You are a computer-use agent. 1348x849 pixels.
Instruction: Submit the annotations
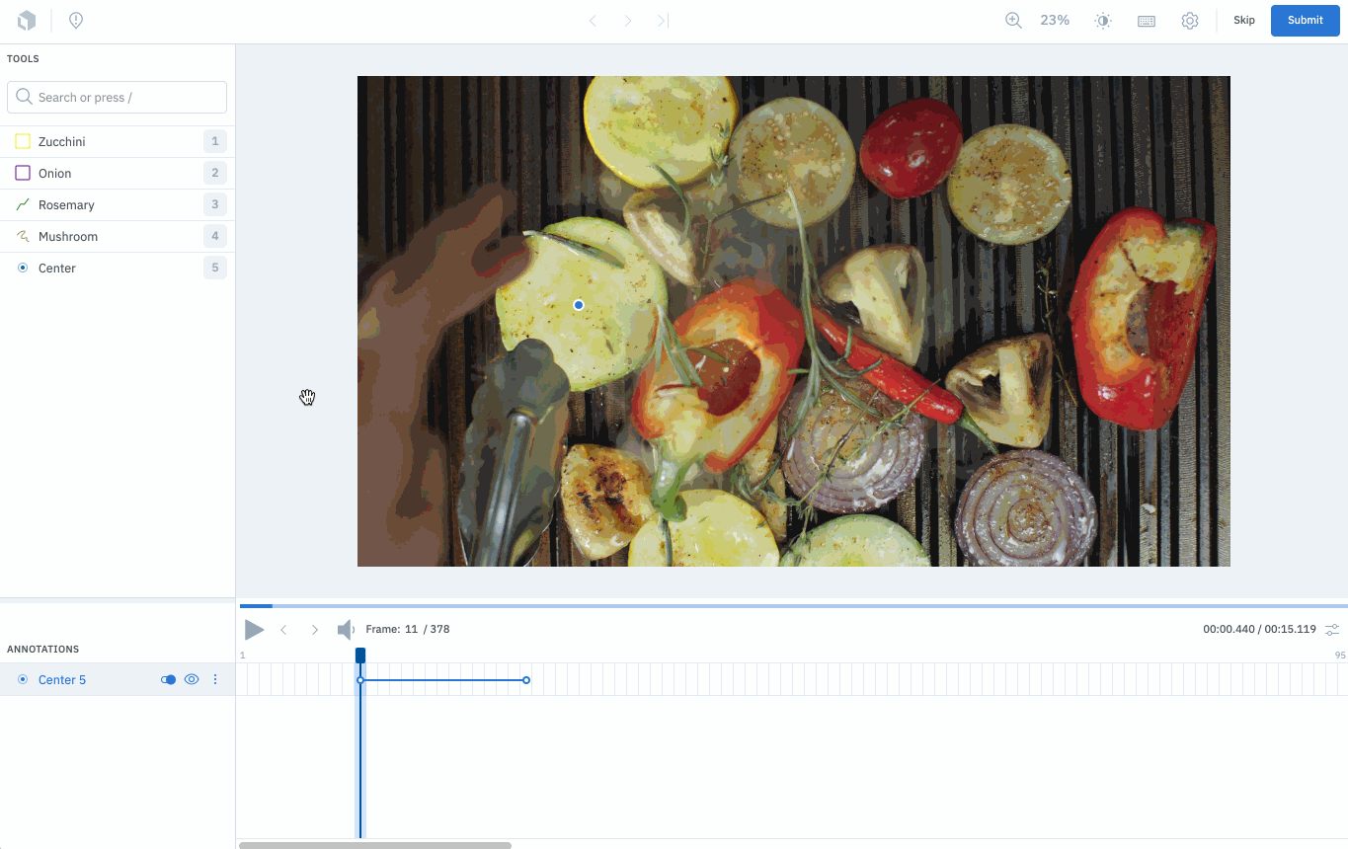1305,20
